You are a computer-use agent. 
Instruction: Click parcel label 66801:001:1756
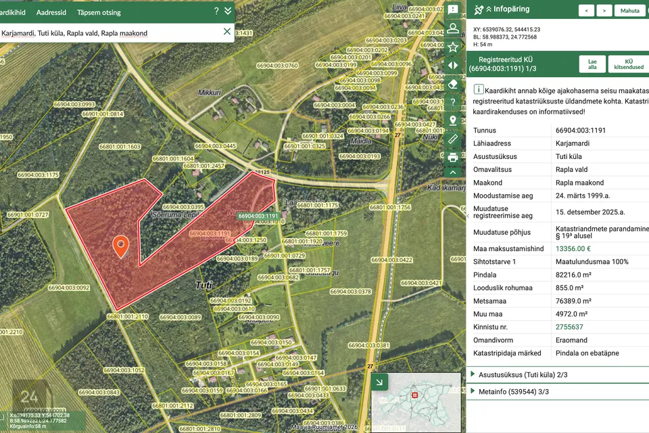pos(390,207)
